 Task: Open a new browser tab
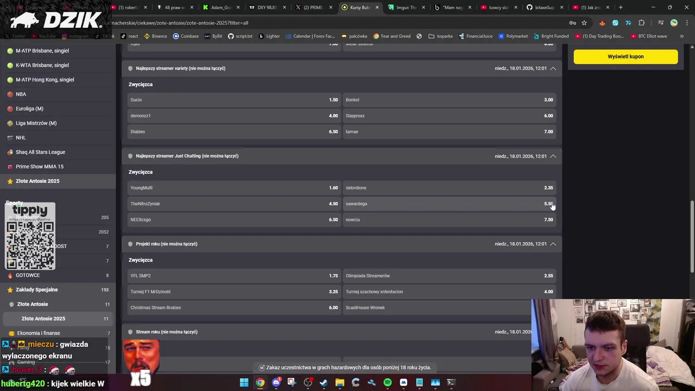621,8
